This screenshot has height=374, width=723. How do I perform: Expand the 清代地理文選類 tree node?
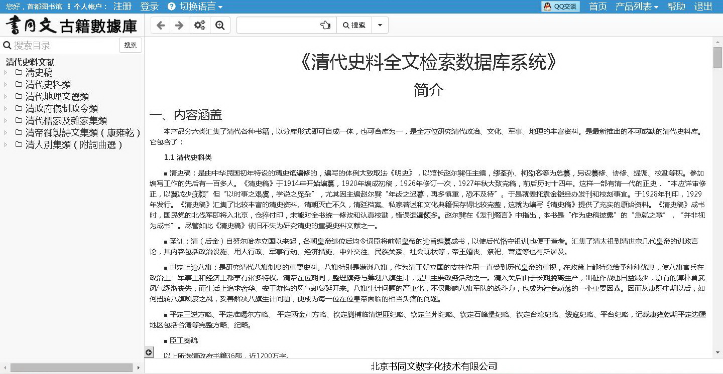(x=6, y=96)
